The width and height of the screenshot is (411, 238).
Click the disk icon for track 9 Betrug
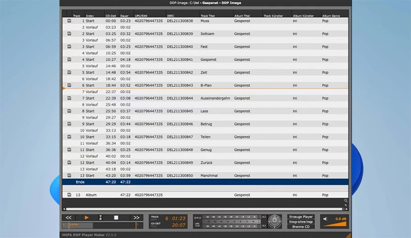coord(69,124)
